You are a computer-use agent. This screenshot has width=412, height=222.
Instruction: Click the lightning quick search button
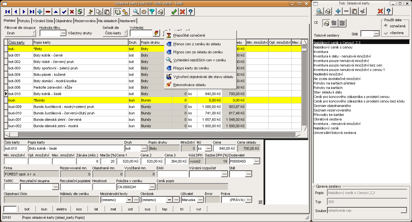(x=156, y=33)
